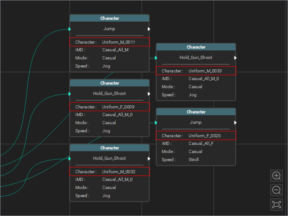Click the Uniform_F_0009 character value
Image resolution: width=288 pixels, height=216 pixels.
(118, 107)
